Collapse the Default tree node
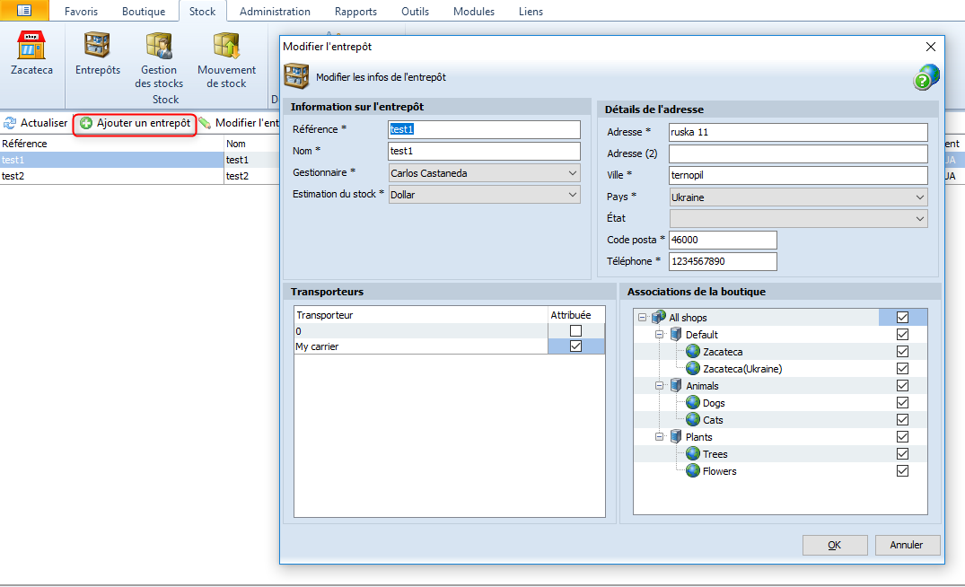 coord(659,335)
